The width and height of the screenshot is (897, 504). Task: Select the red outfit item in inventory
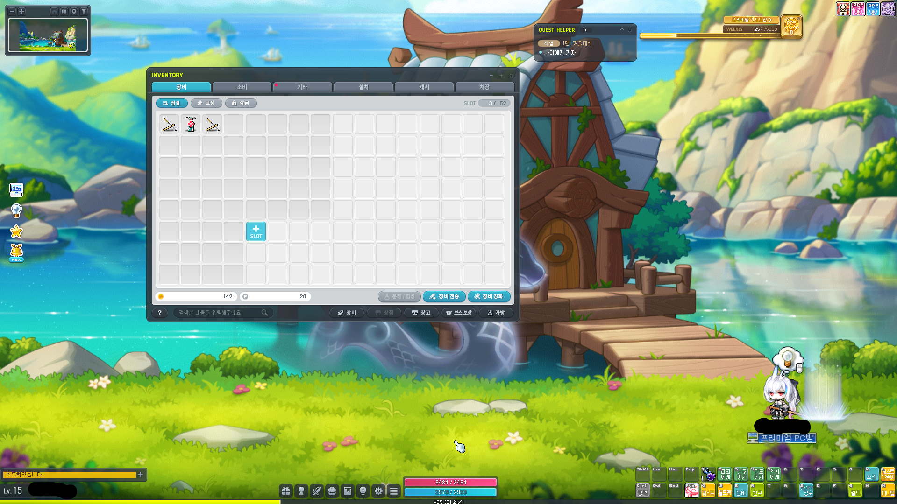coord(191,124)
